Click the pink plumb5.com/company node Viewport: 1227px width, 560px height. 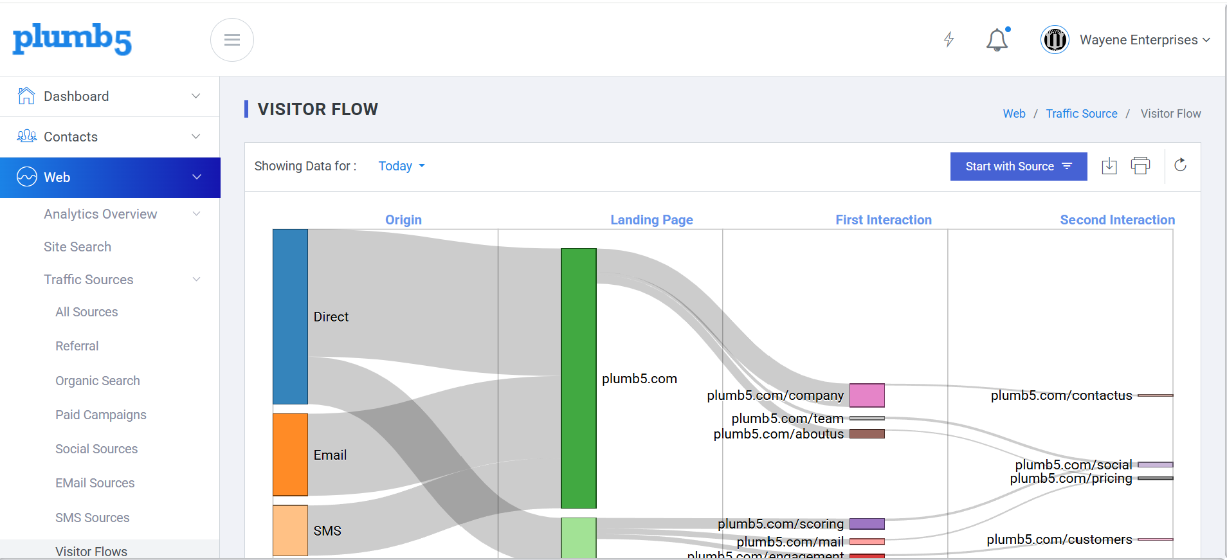tap(867, 395)
